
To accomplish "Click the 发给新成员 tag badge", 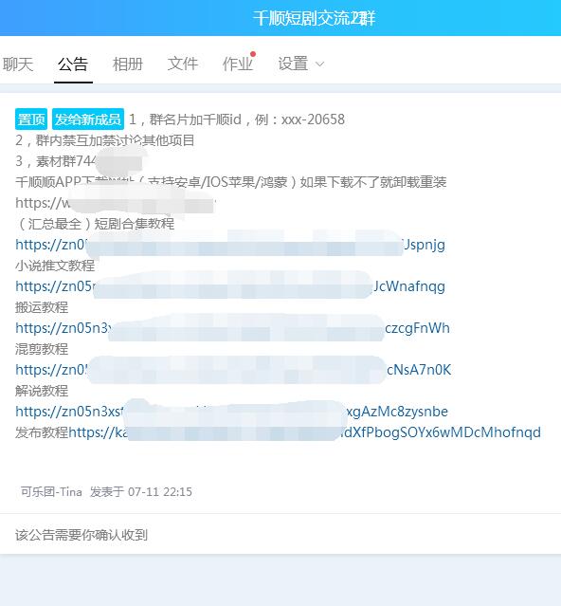I will 88,119.
